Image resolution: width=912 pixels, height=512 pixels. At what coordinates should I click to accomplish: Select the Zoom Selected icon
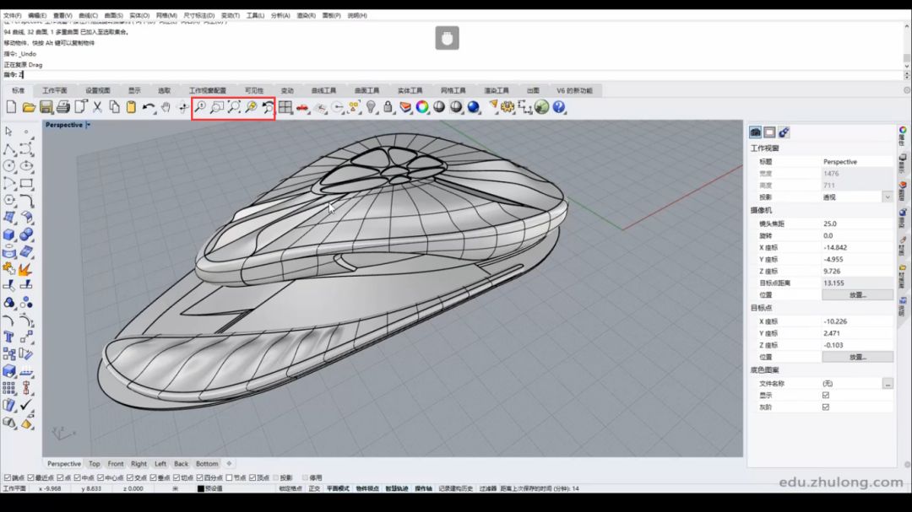(x=252, y=107)
